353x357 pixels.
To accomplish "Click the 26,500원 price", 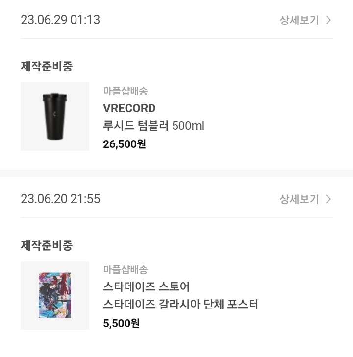I will (125, 144).
